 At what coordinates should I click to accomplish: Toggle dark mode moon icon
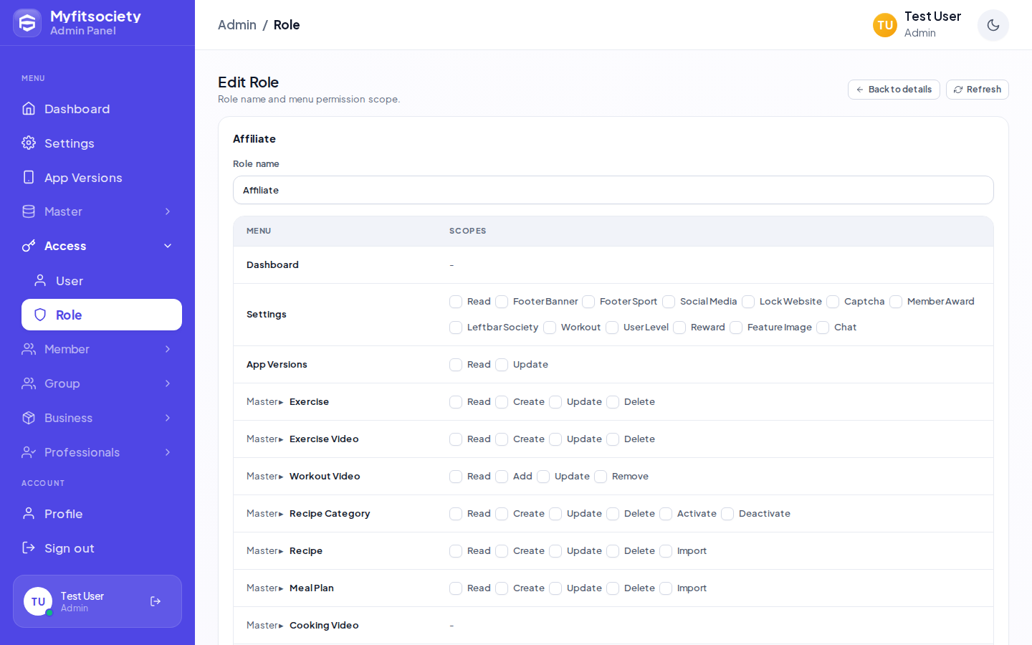click(x=993, y=25)
